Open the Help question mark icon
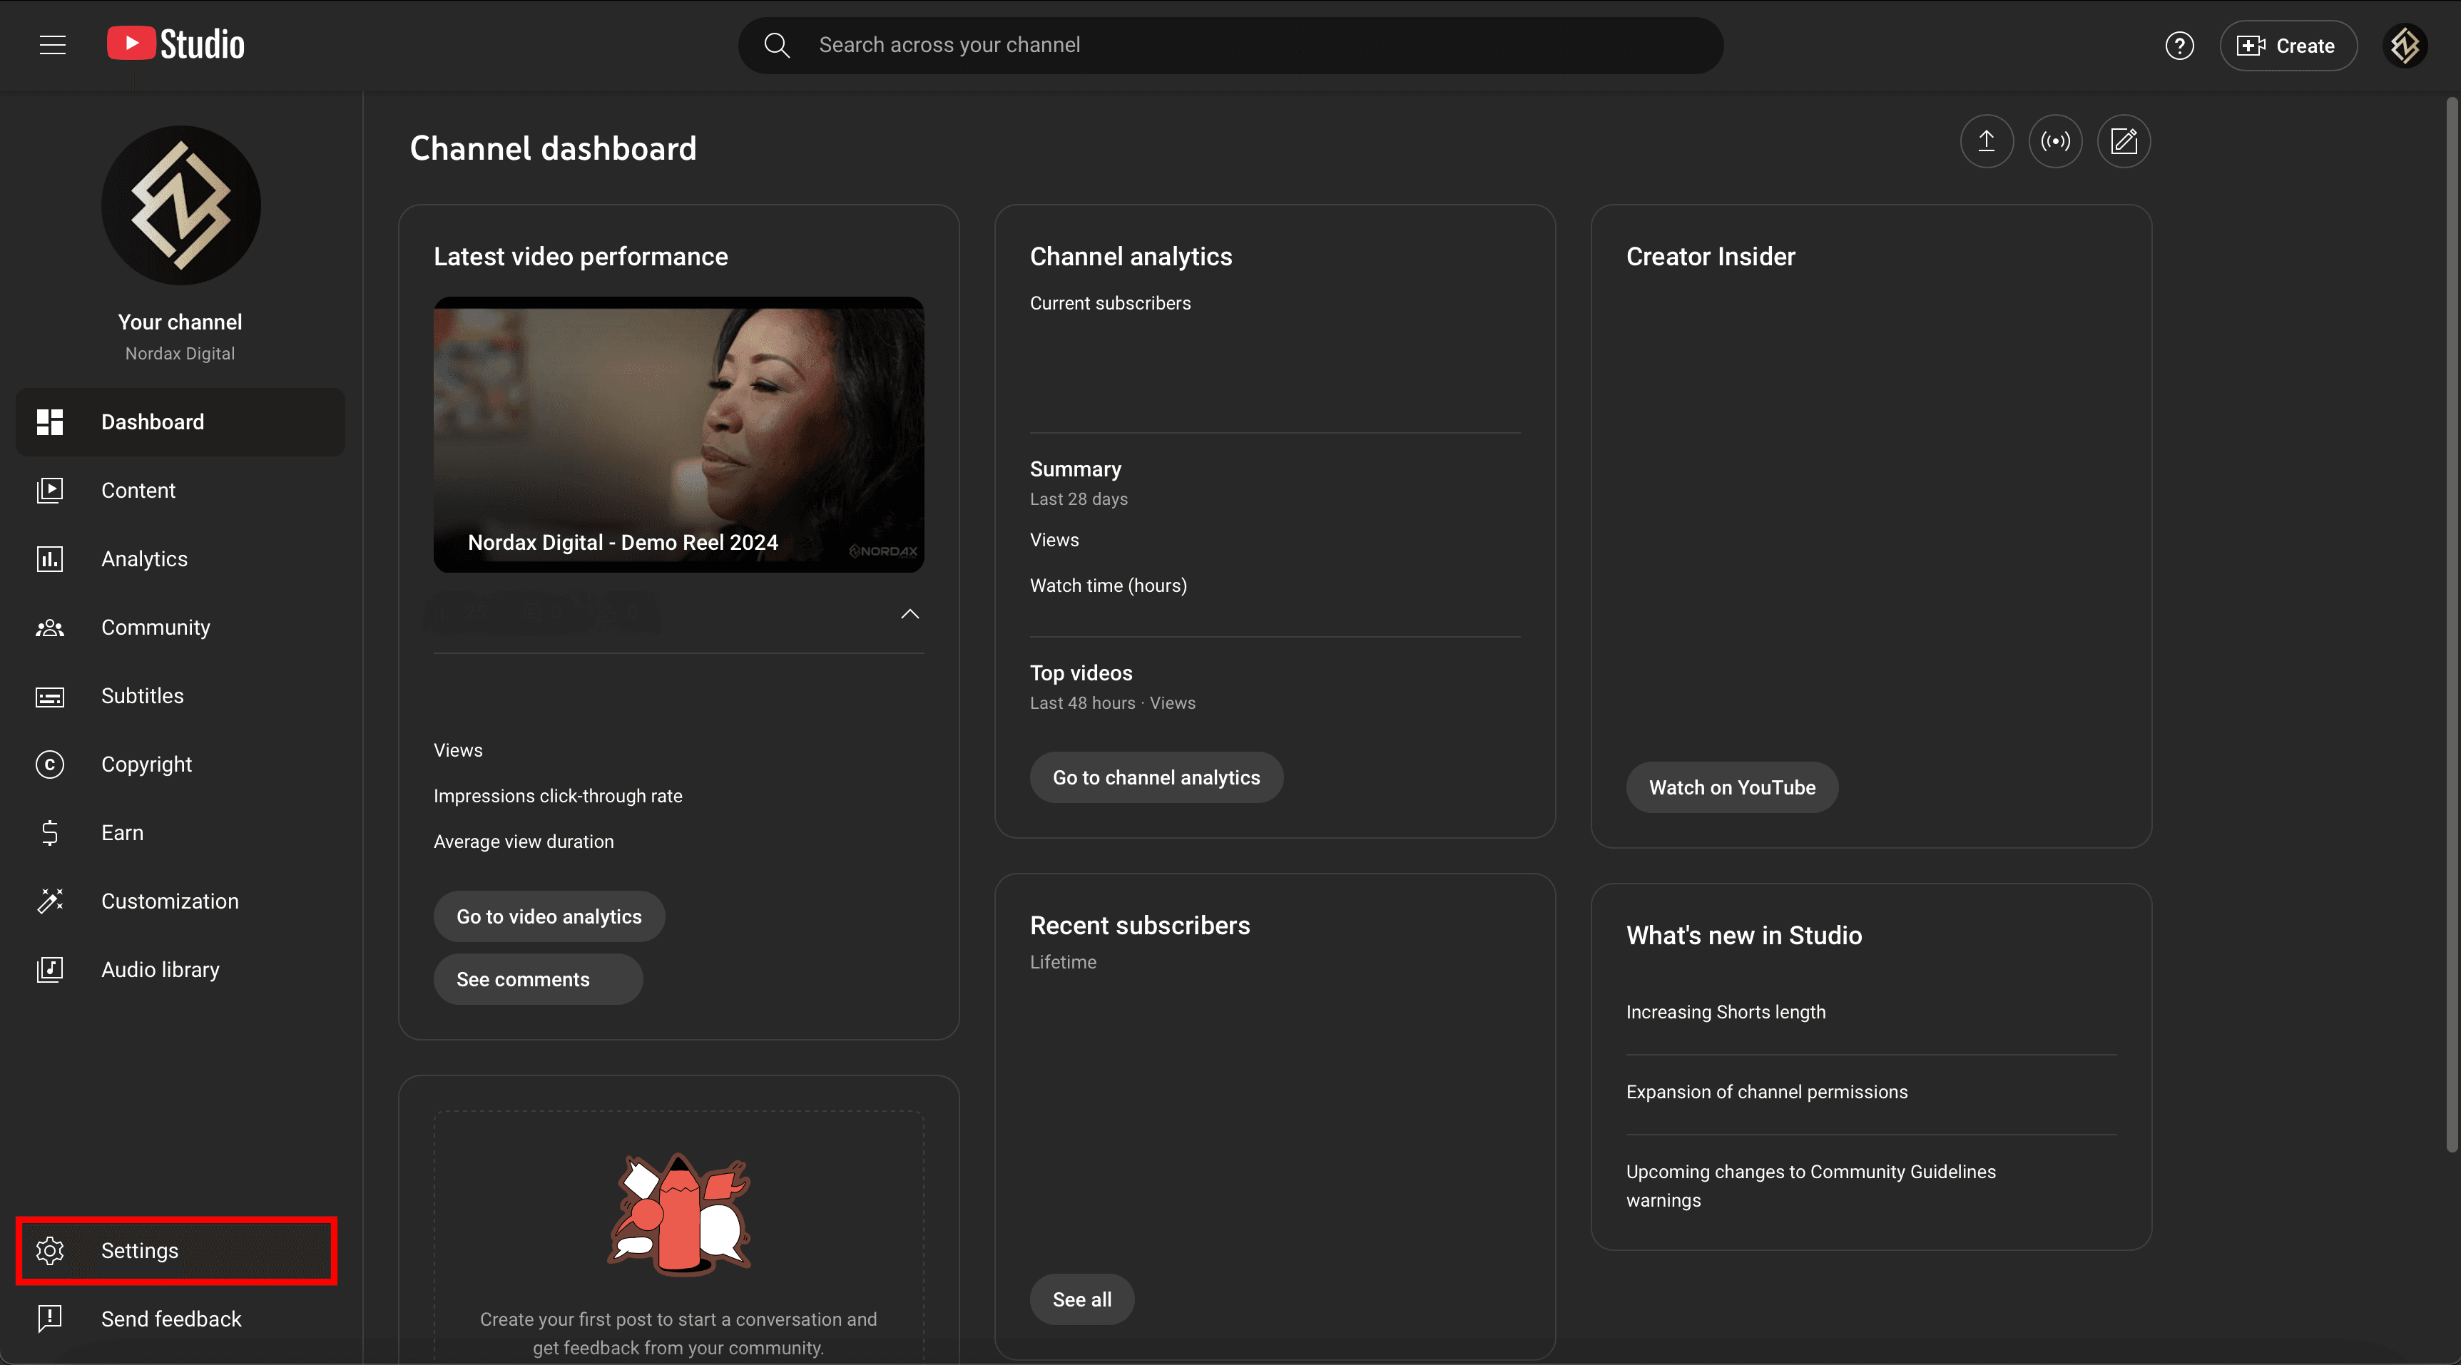 click(x=2179, y=45)
